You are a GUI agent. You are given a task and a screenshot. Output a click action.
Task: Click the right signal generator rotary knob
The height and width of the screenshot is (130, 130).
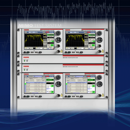pyautogui.click(x=100, y=77)
